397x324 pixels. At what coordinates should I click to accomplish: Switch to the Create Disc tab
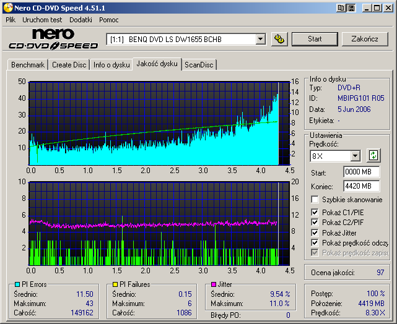[x=69, y=65]
